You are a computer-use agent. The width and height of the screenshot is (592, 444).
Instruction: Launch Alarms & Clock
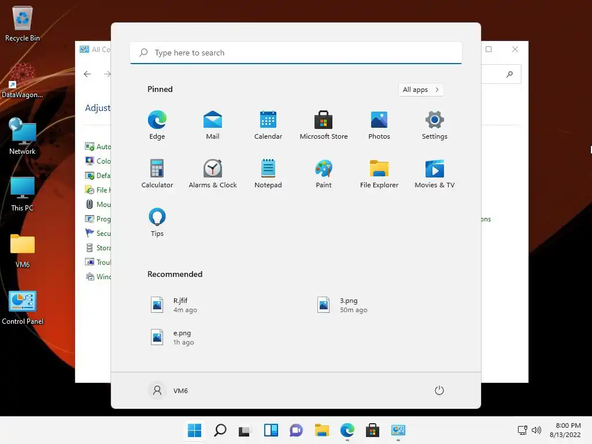click(213, 173)
